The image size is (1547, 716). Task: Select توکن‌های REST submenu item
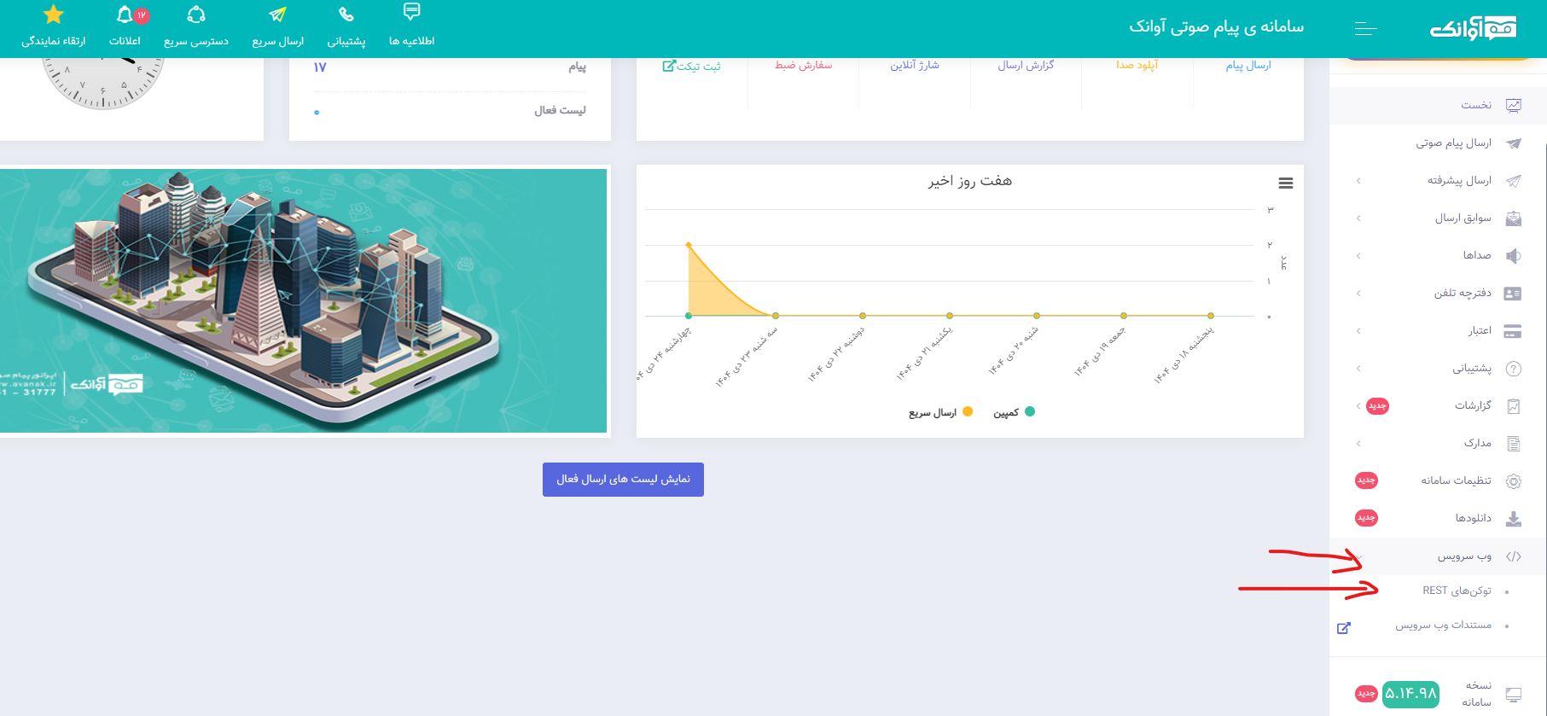(x=1457, y=591)
